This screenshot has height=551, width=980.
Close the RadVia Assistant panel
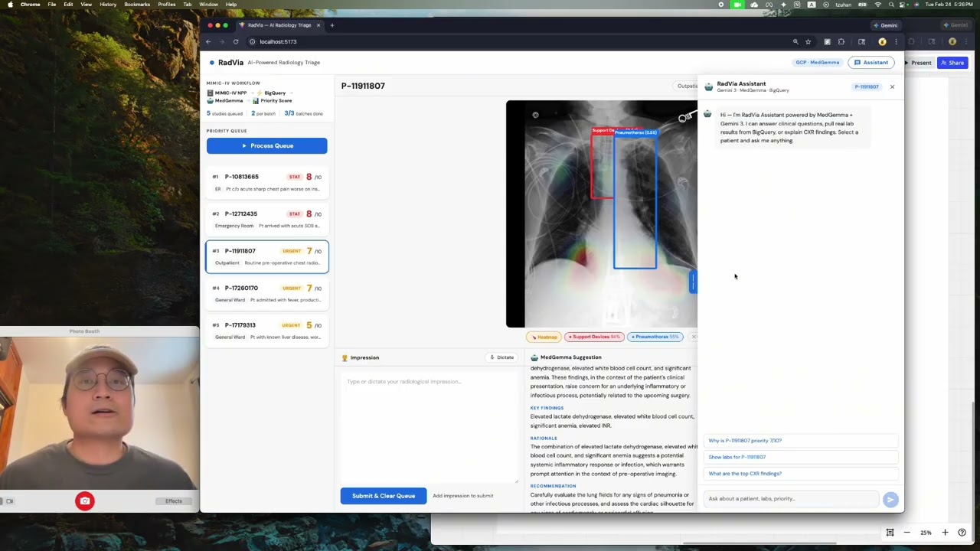coord(892,86)
